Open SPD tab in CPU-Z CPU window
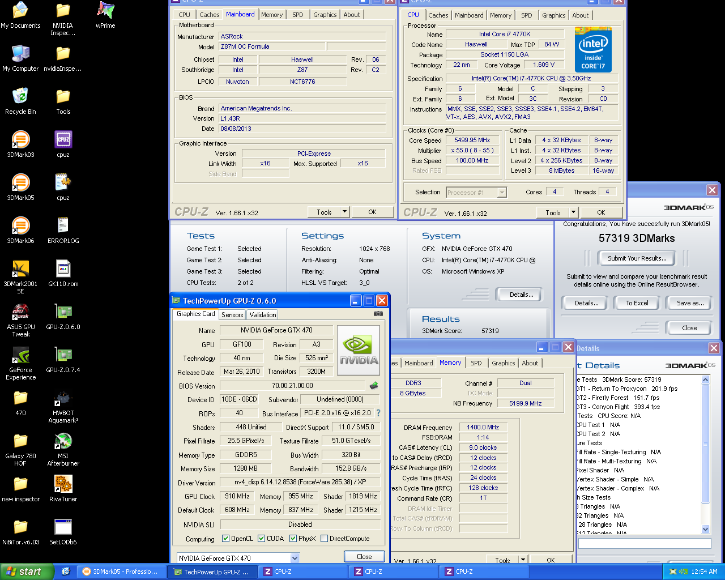Image resolution: width=725 pixels, height=580 pixels. point(527,15)
